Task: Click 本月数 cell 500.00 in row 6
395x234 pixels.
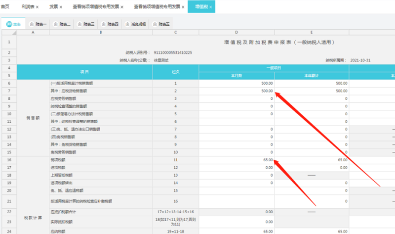Action: tap(237, 83)
